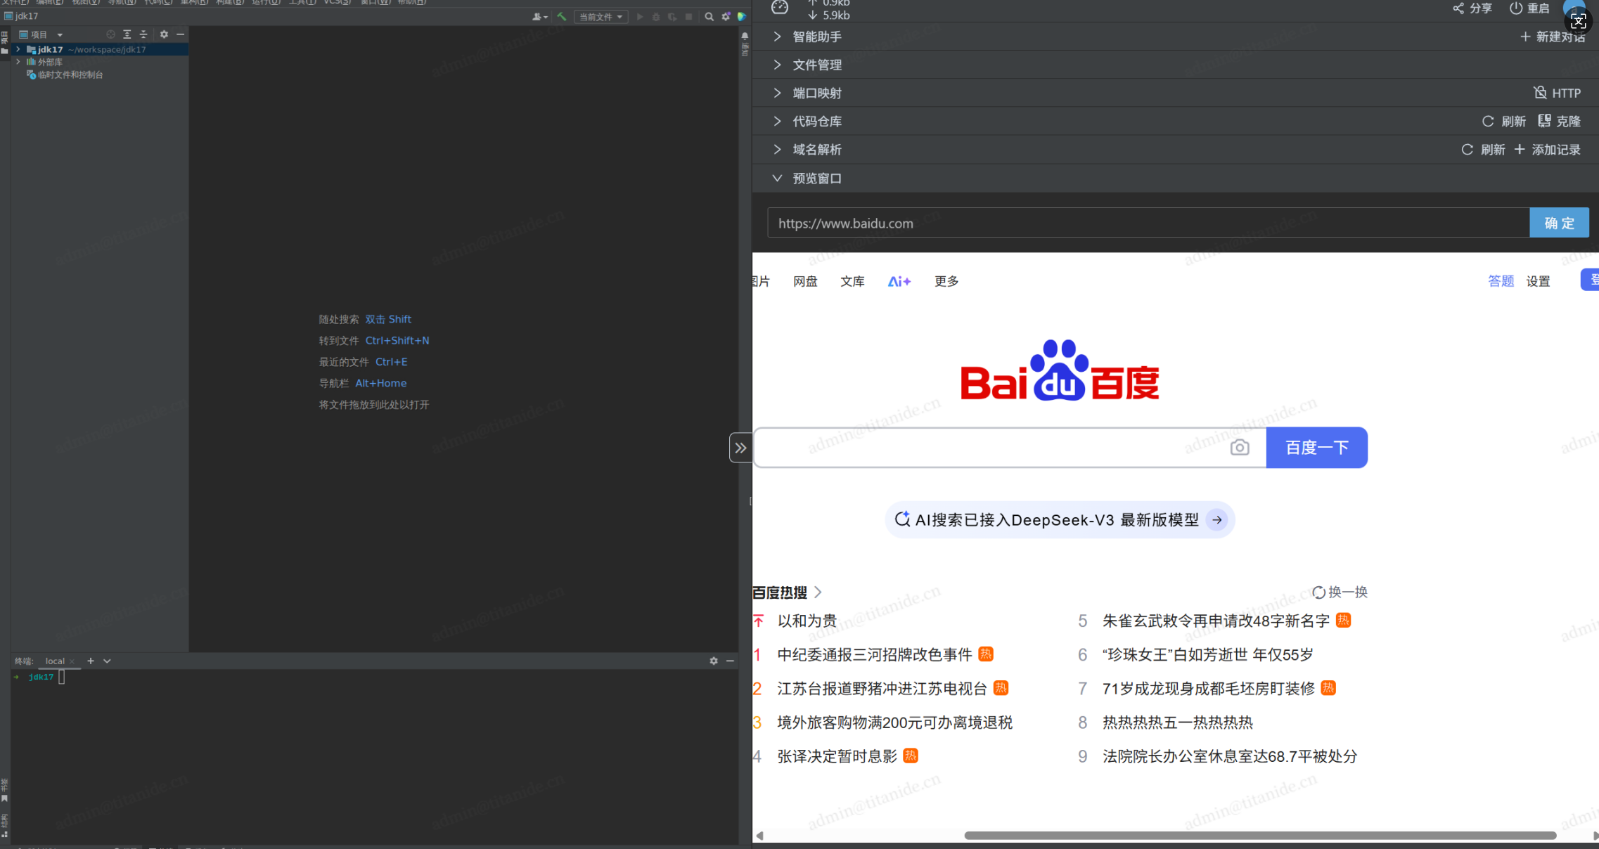Select the local terminal tab
The width and height of the screenshot is (1599, 849).
[55, 661]
